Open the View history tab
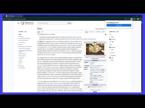145x108 pixels. [98, 32]
